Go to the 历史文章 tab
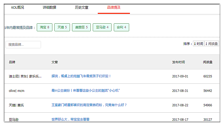The width and height of the screenshot is (224, 126). pyautogui.click(x=82, y=8)
